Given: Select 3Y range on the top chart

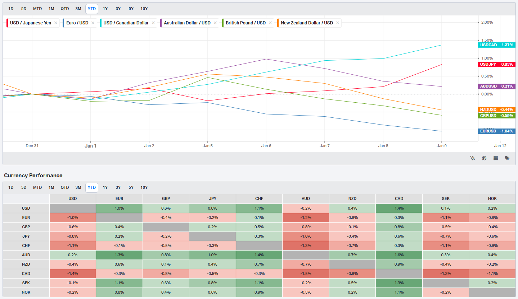Looking at the screenshot, I should pos(118,9).
